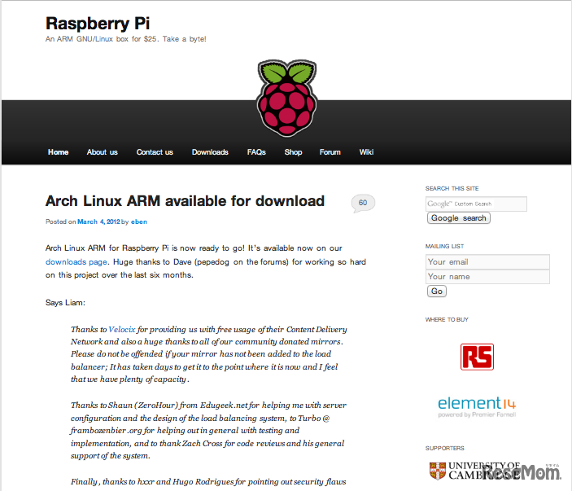Viewport: 572px width, 491px height.
Task: Open the FAQs page
Action: pos(256,152)
